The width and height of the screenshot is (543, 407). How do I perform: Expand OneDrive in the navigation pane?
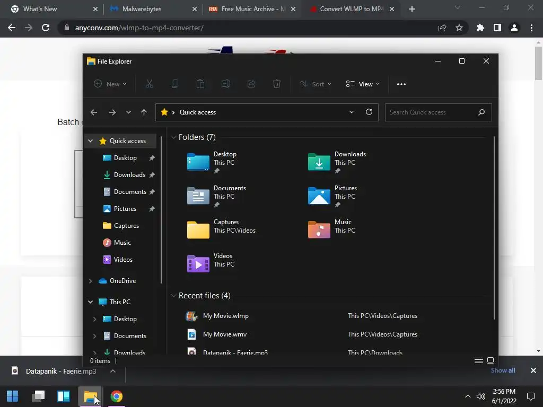(x=90, y=281)
